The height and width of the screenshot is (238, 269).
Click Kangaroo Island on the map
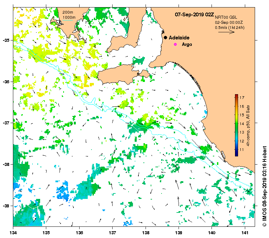pyautogui.click(x=118, y=74)
